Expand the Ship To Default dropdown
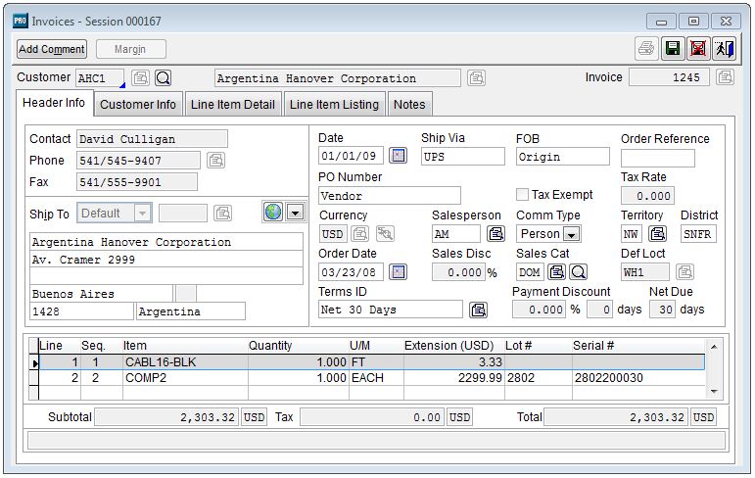 142,214
